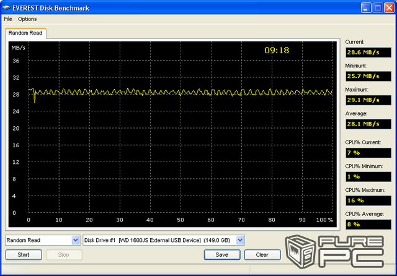Click the Current value 28.6 MB/s
Viewport: 397px width, 276px height.
tap(368, 52)
